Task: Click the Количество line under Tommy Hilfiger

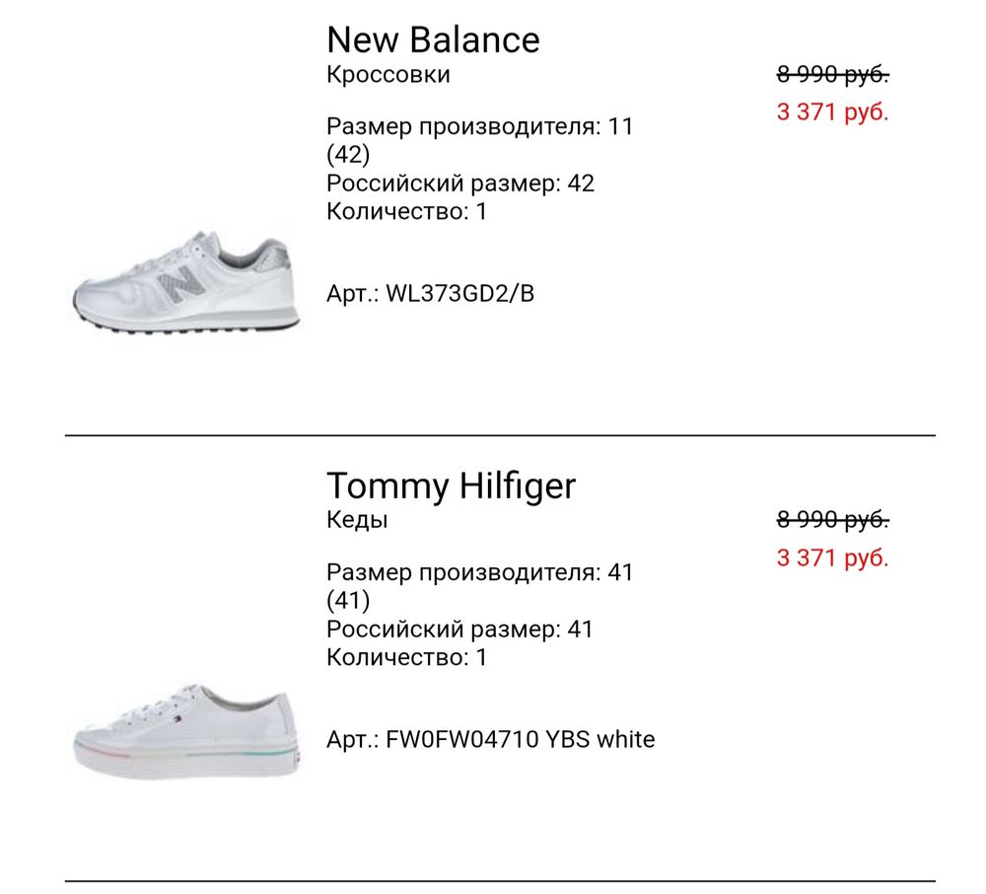Action: [x=406, y=657]
